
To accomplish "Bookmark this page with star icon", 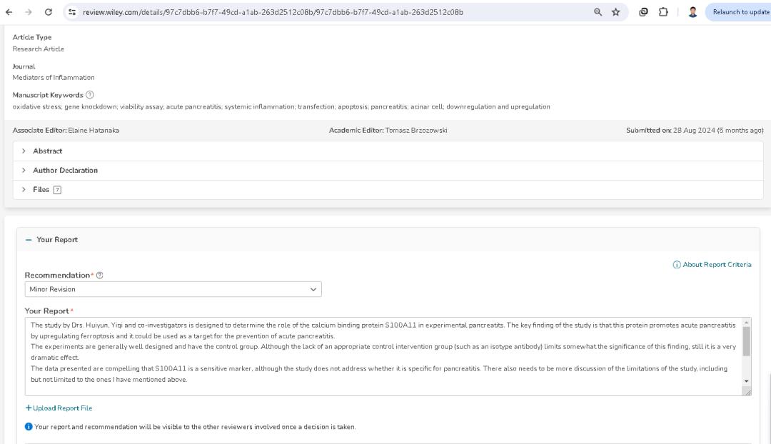I will 615,12.
